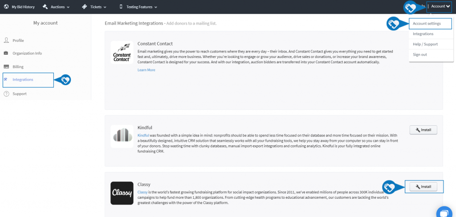Click the Constant Contact logo

122,53
